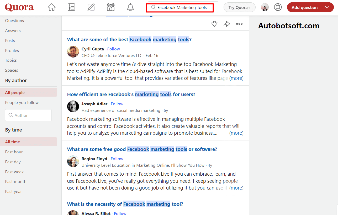Open the Answer pencil icon

tap(91, 7)
